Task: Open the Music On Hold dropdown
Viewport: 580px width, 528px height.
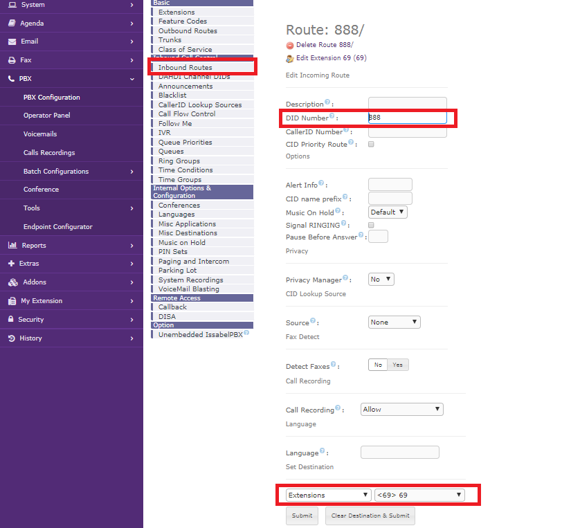Action: click(x=388, y=212)
